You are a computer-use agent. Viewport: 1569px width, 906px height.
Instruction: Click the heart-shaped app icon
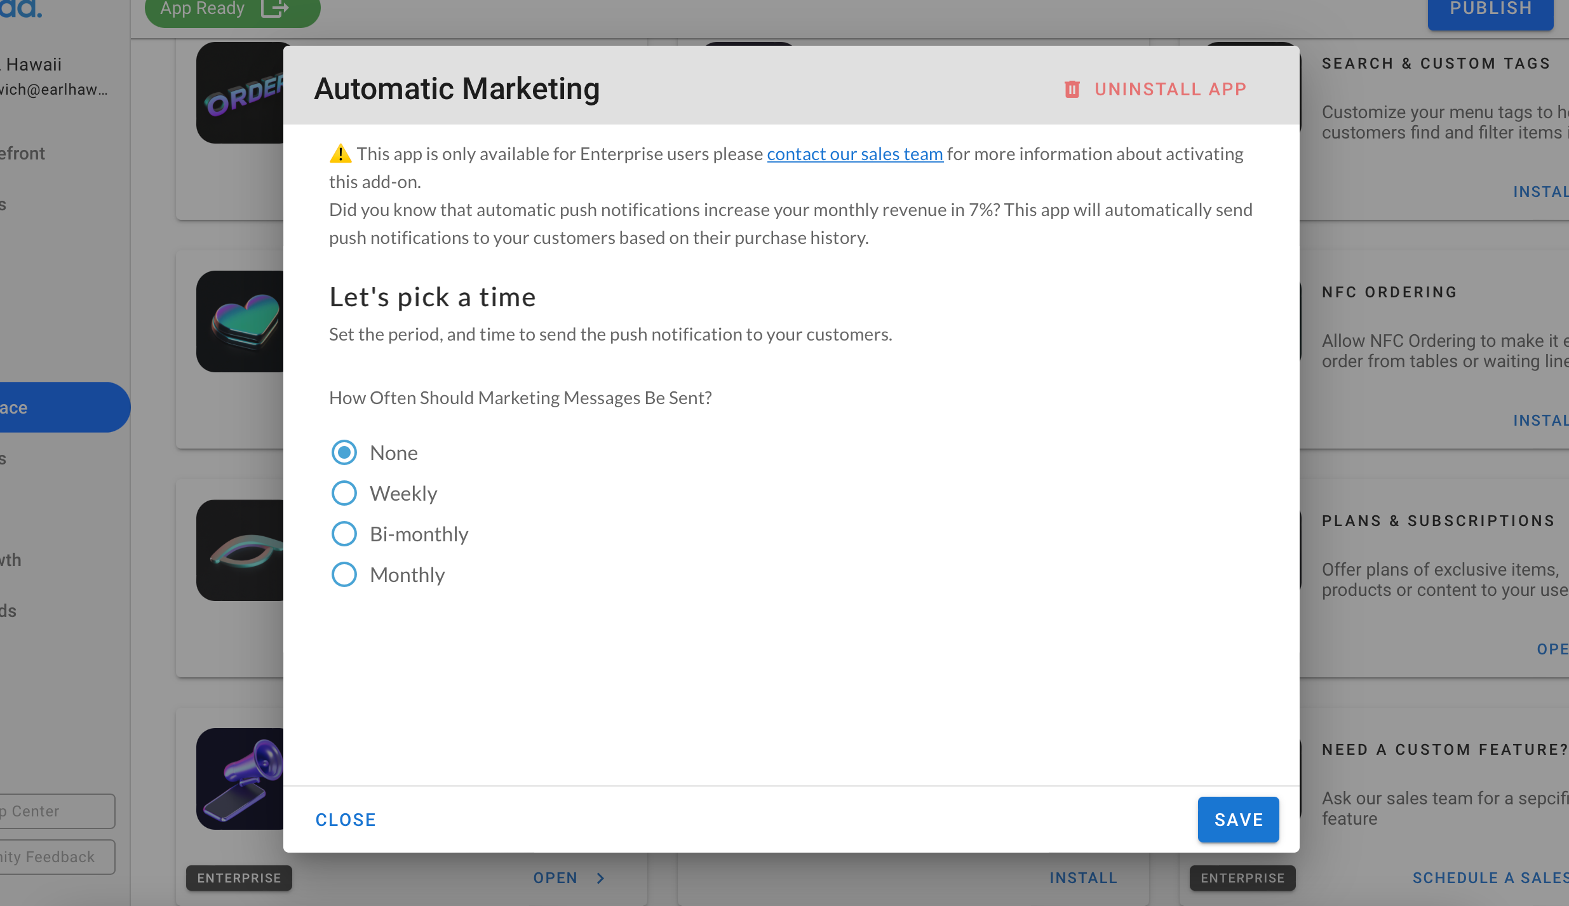point(240,321)
